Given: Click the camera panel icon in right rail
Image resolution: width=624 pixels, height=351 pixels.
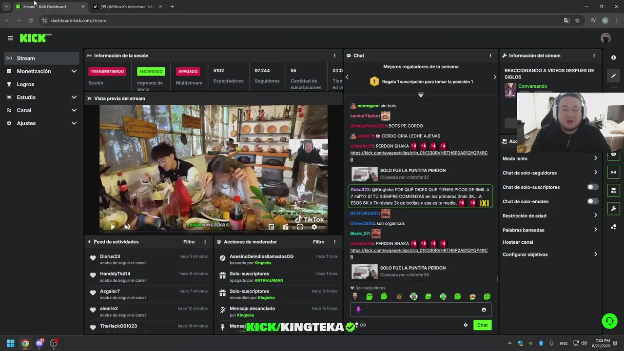Looking at the screenshot, I should click(x=613, y=190).
